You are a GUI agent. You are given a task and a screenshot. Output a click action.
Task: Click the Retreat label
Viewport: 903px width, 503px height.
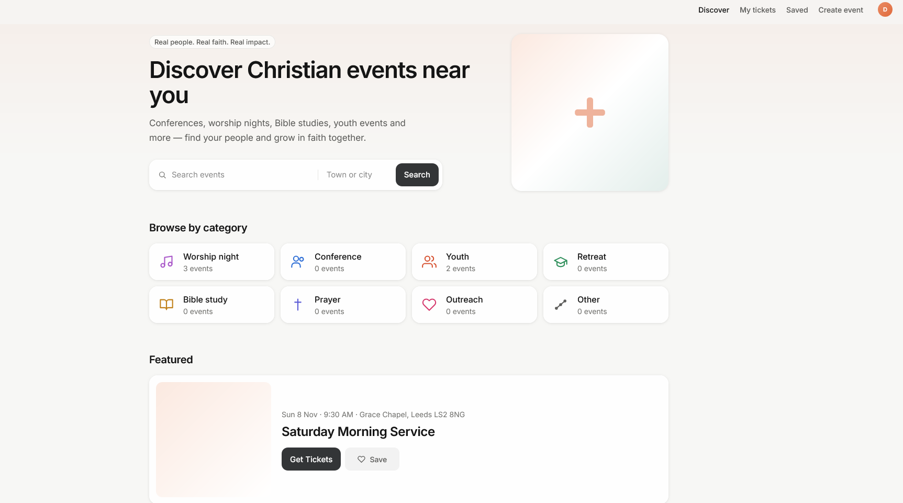click(x=592, y=256)
